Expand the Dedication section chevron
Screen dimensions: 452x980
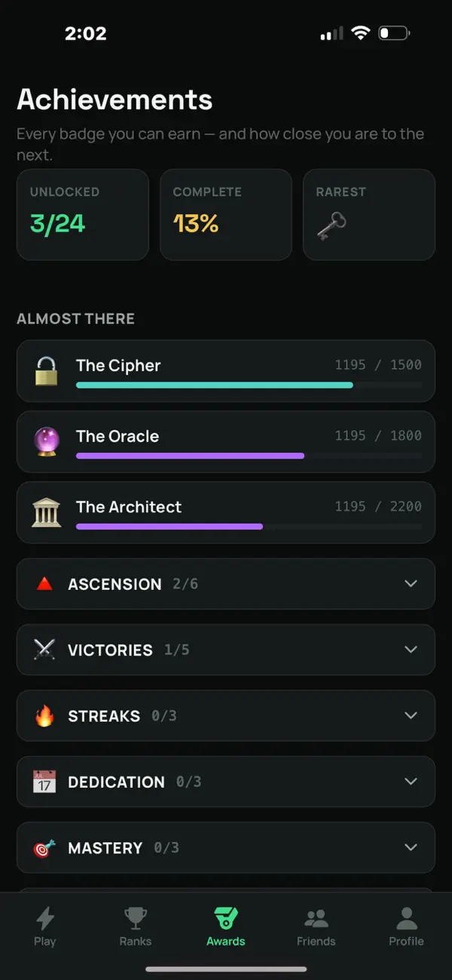(411, 782)
